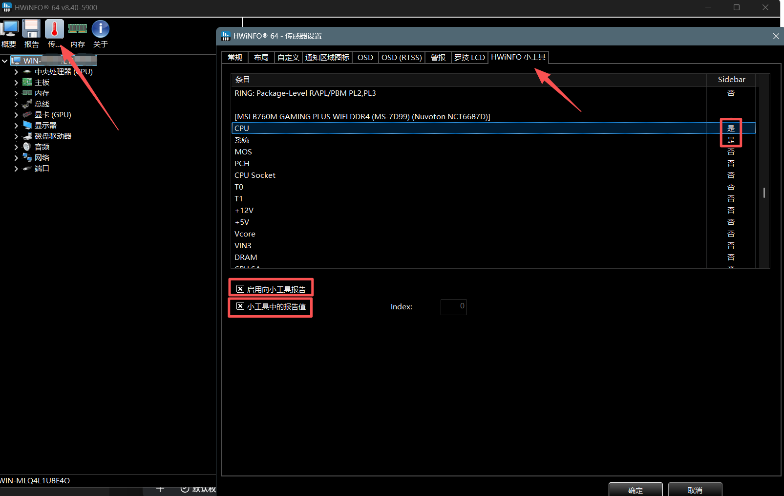The image size is (784, 496).
Task: Click the 总线 bus tree icon
Action: [x=27, y=104]
